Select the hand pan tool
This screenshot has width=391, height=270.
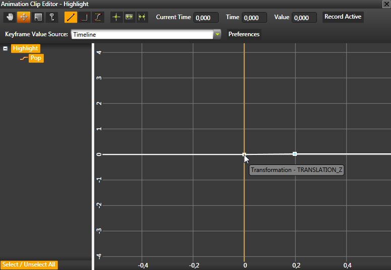tap(10, 17)
